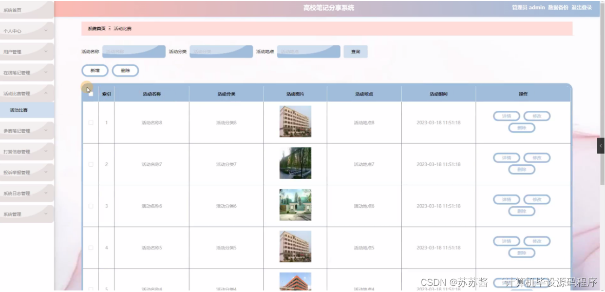Screen dimensions: 605x292
Task: Open the image thumbnail for 活动名称8
Action: pos(295,121)
